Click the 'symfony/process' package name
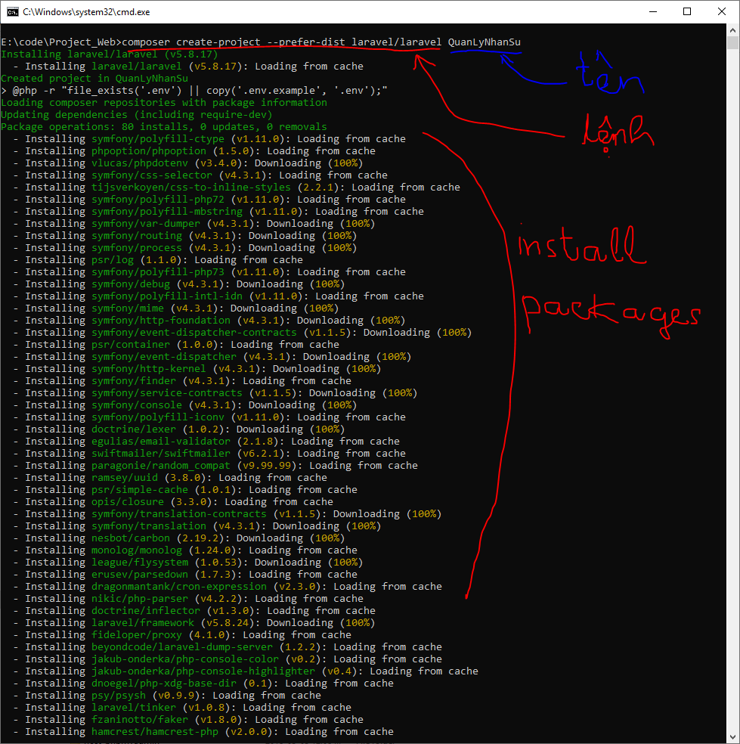 click(137, 248)
